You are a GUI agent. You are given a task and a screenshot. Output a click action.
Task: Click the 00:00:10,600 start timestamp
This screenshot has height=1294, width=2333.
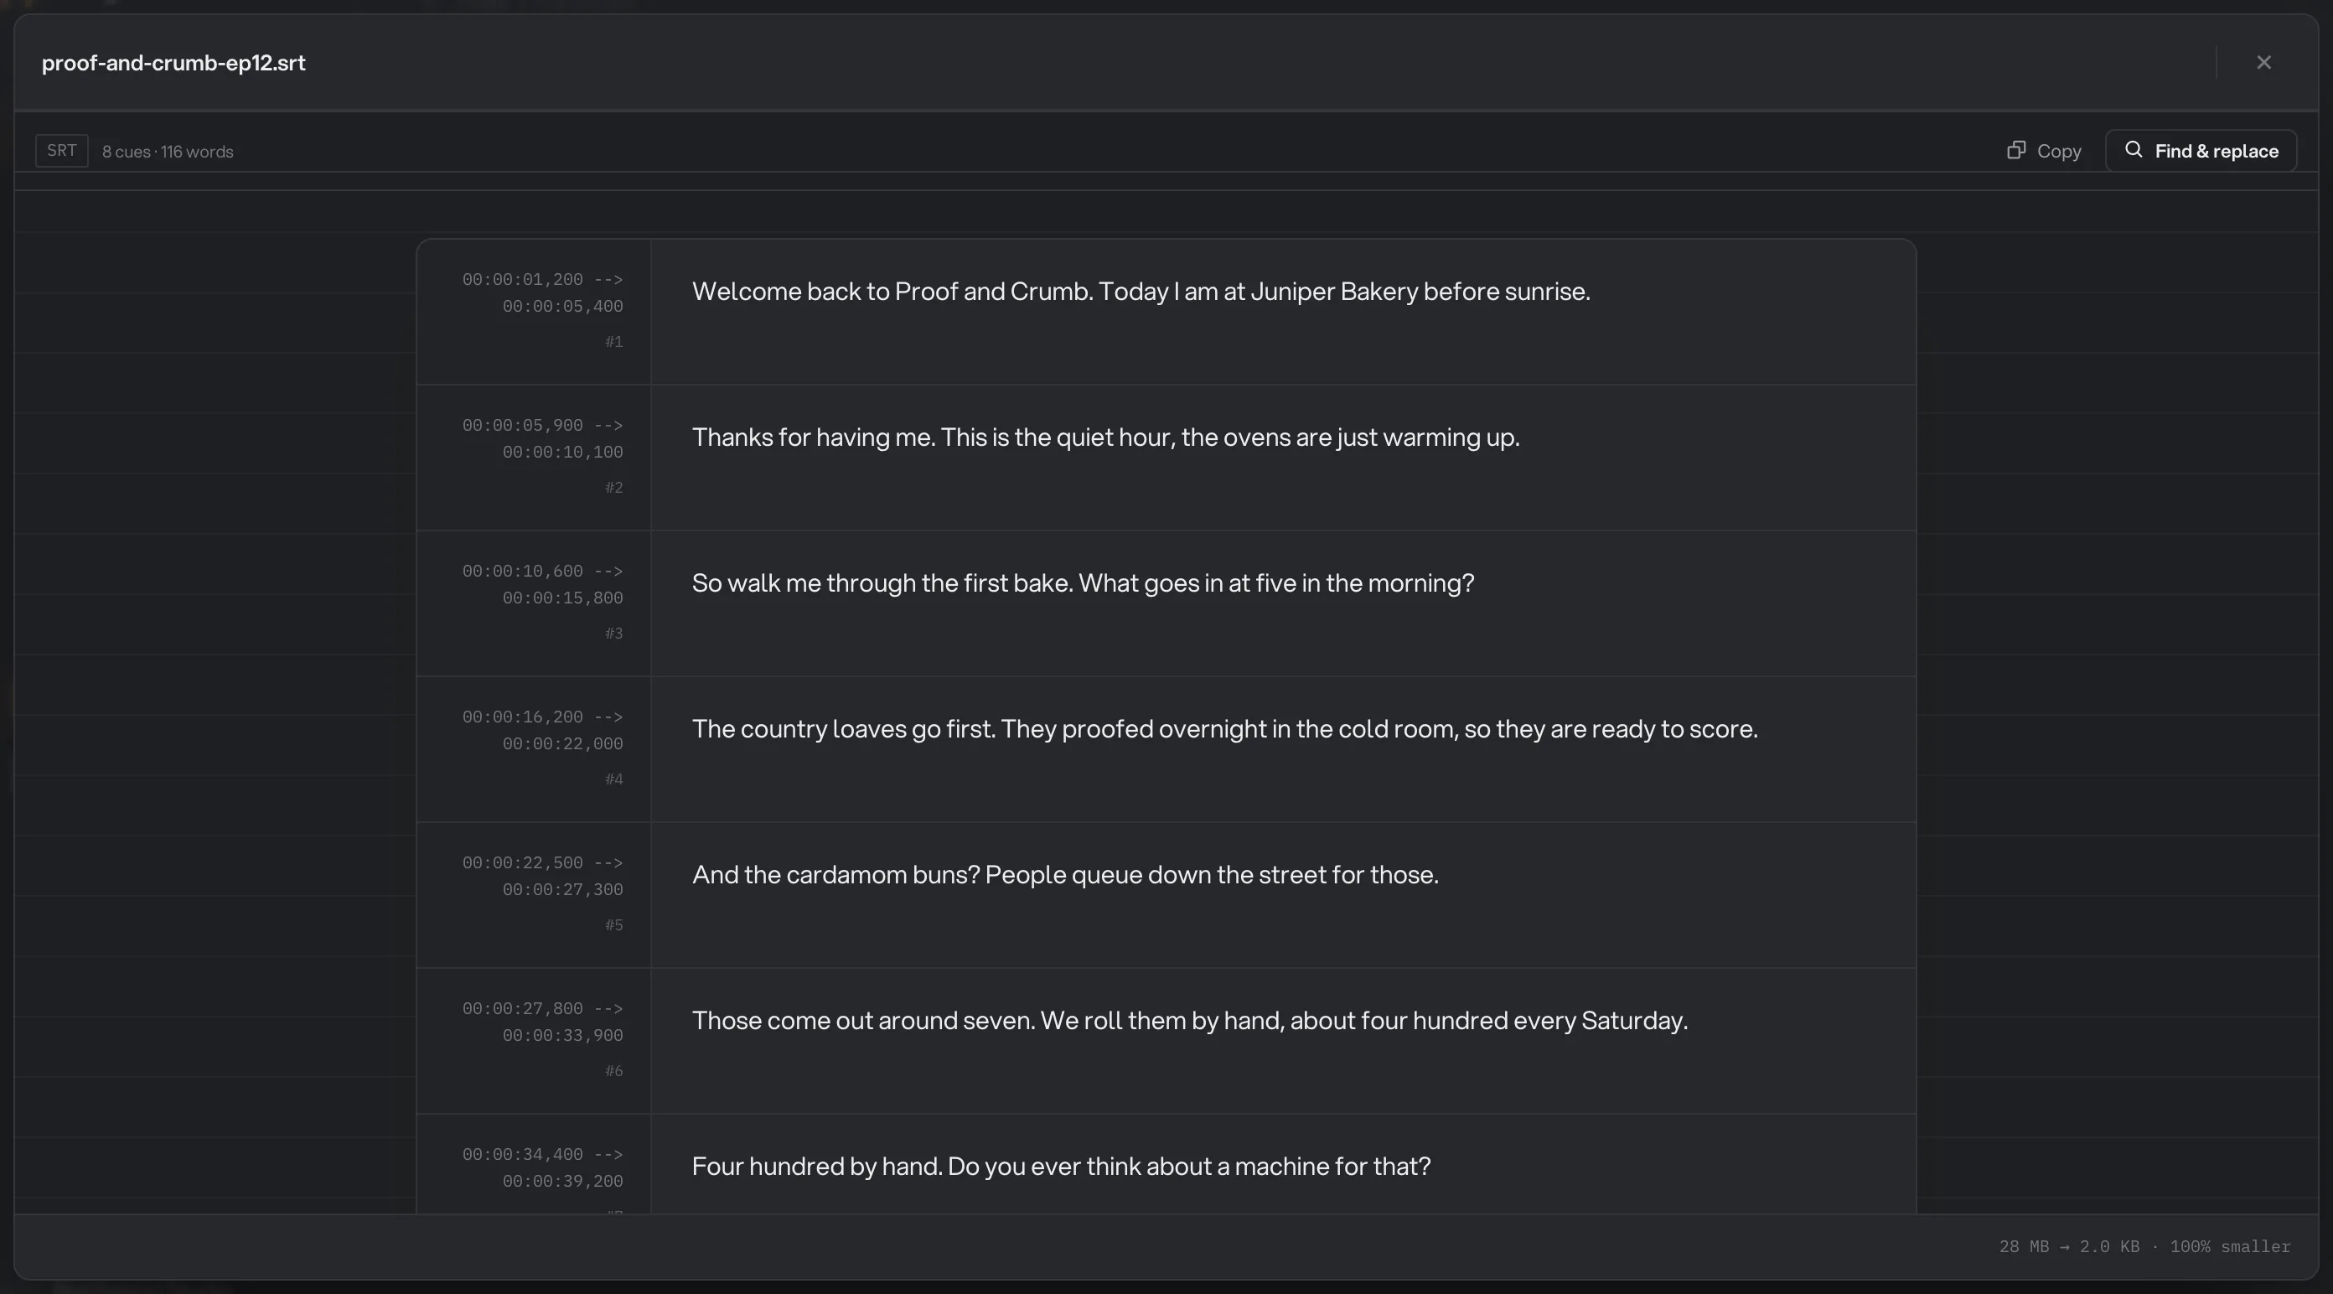[x=523, y=571]
